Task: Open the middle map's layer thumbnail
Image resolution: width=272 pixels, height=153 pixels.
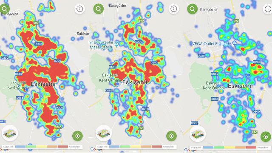Action: [x=104, y=133]
